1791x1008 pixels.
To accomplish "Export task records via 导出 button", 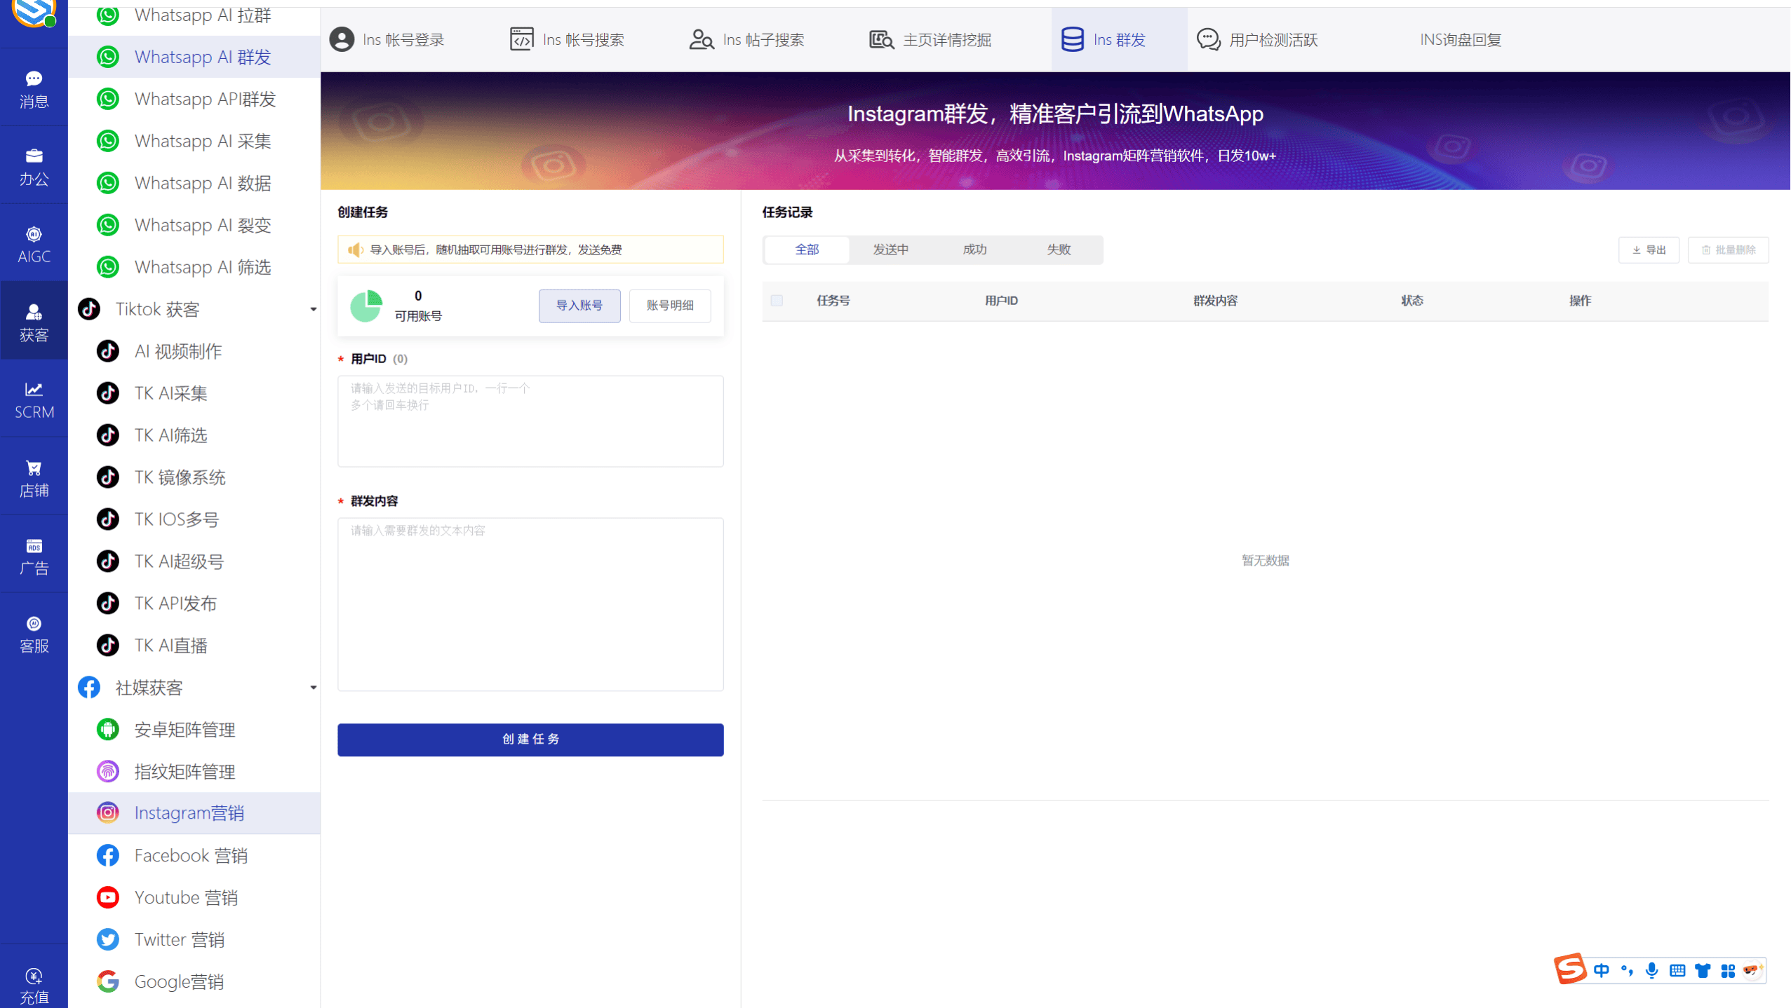I will click(x=1648, y=250).
